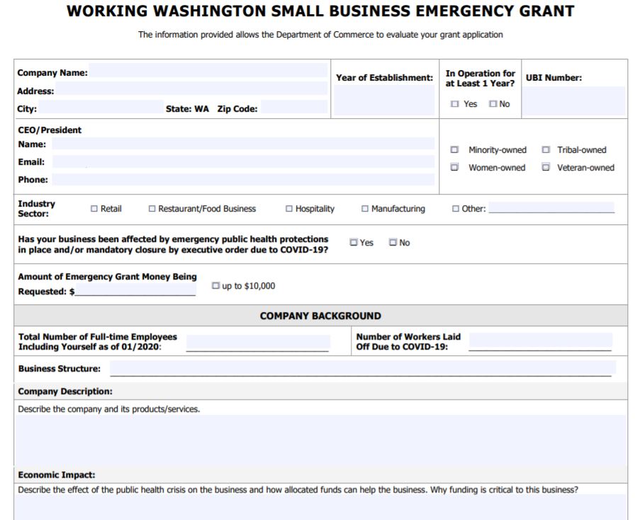Viewport: 640px width, 520px height.
Task: Select the Veteran-owned checkbox
Action: 546,167
